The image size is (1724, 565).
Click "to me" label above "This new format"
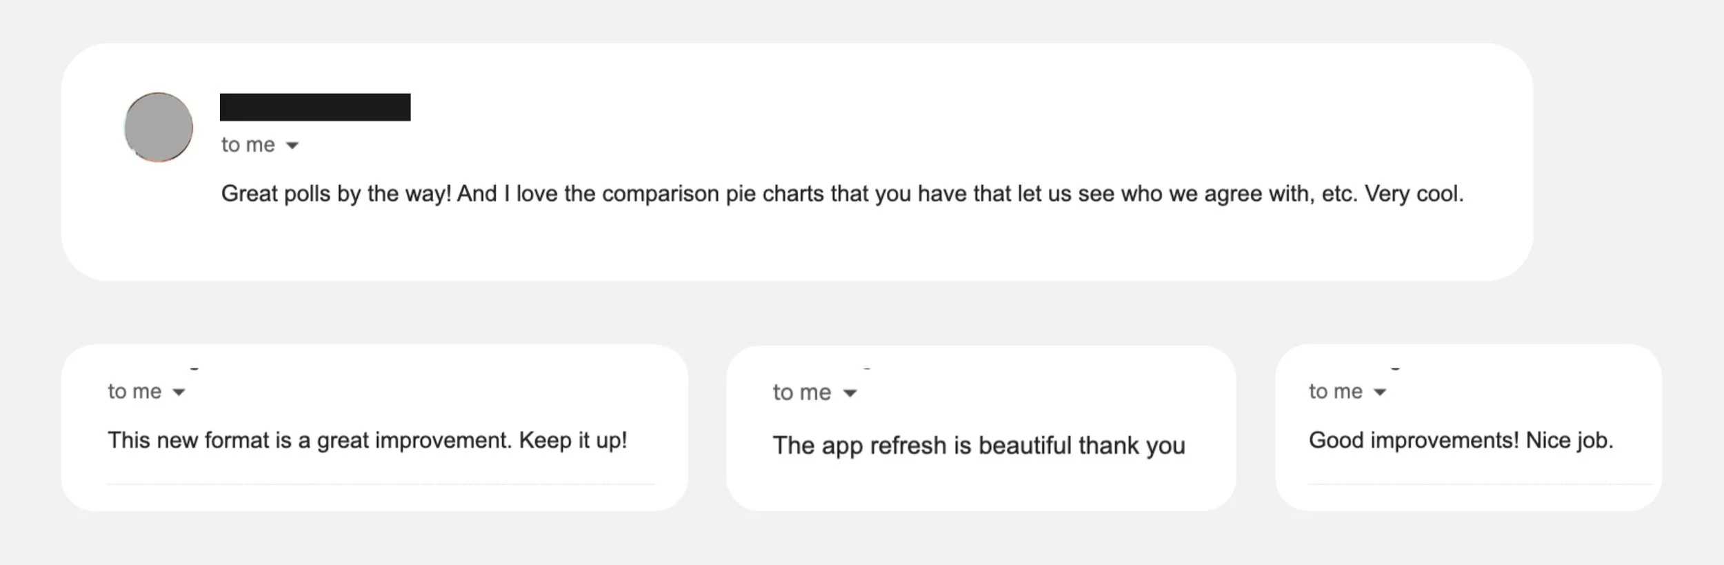[x=134, y=392]
